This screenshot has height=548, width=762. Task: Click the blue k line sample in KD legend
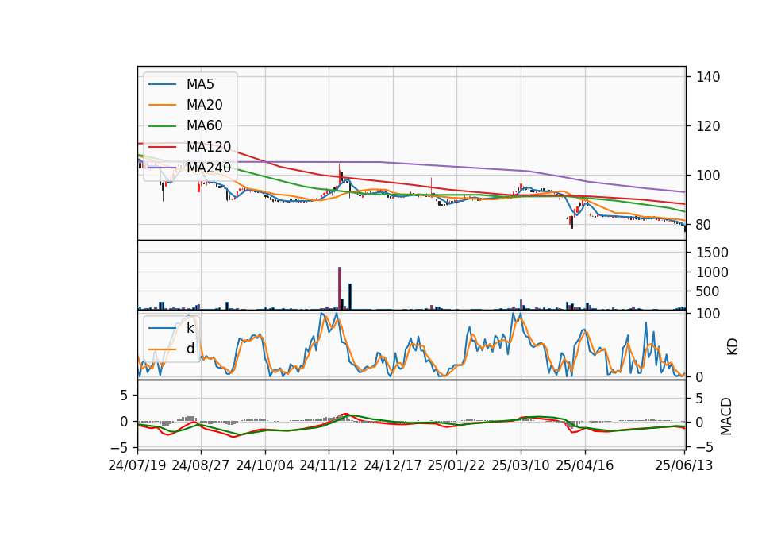pos(162,328)
